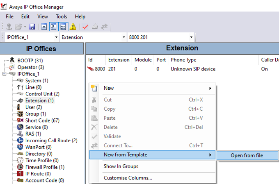Viewport: 279px width, 184px height.
Task: Click the Firewall Profile node icon
Action: pyautogui.click(x=20, y=167)
